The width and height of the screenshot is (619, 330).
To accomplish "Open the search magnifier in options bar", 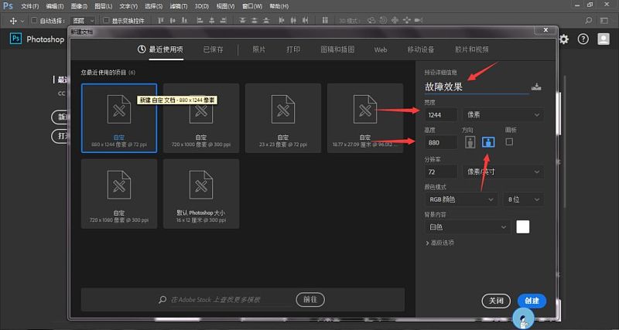I will pos(589,21).
